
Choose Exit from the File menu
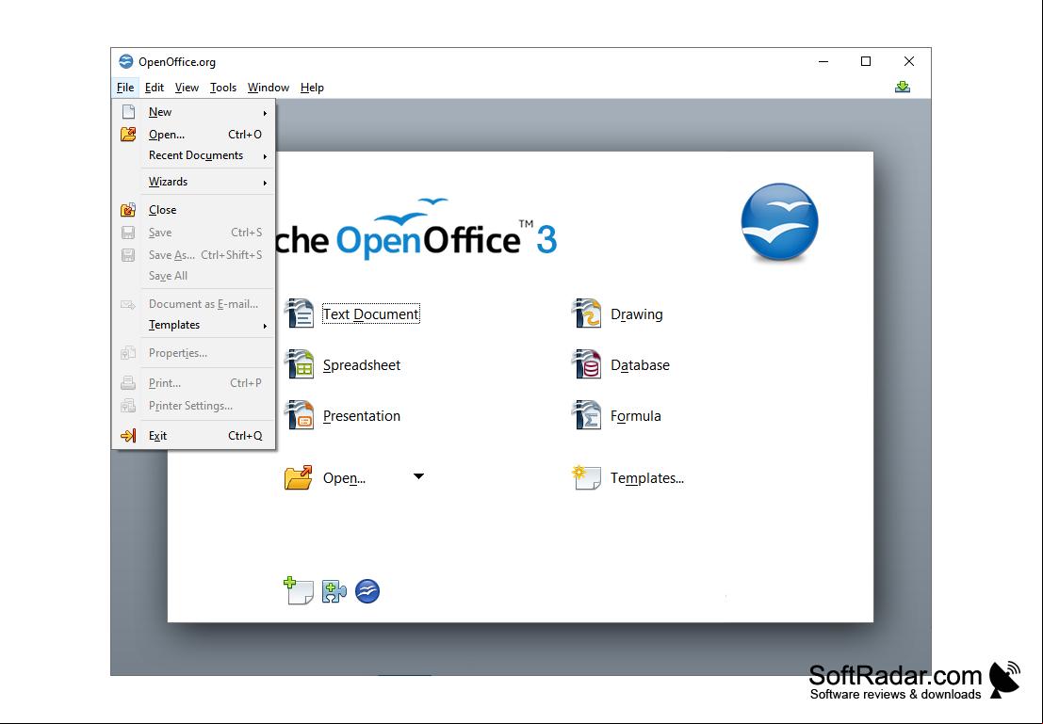[x=193, y=436]
